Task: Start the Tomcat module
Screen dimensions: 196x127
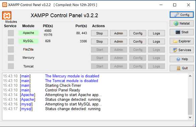Action: tap(100, 66)
